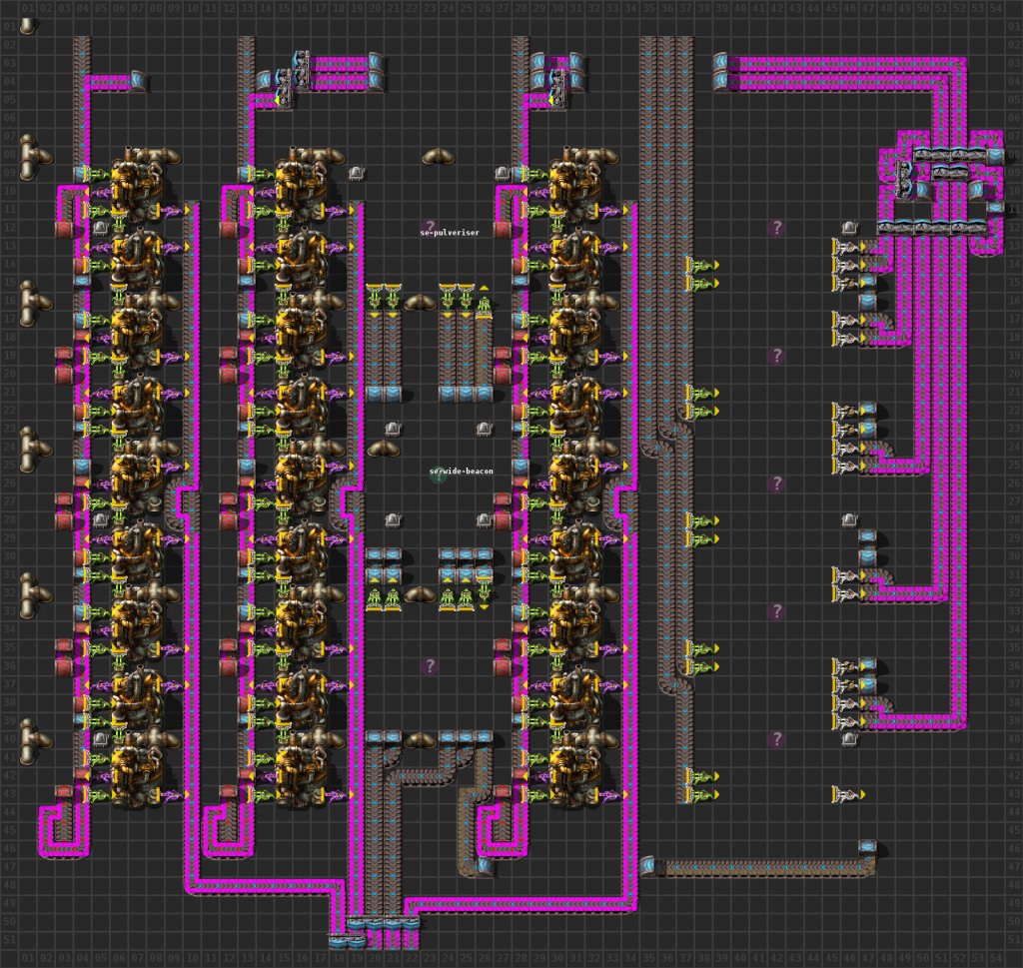Select the top pulveriser in the first column

tap(136, 186)
